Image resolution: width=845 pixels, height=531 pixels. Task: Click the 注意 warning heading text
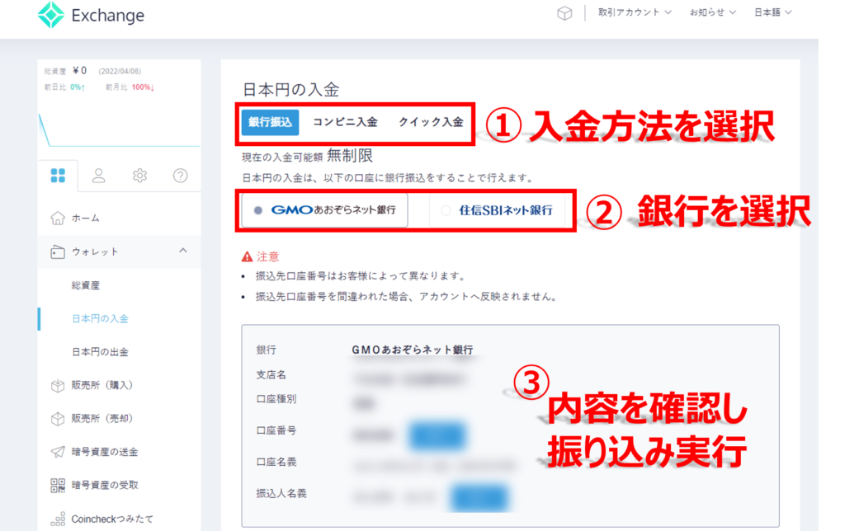268,257
